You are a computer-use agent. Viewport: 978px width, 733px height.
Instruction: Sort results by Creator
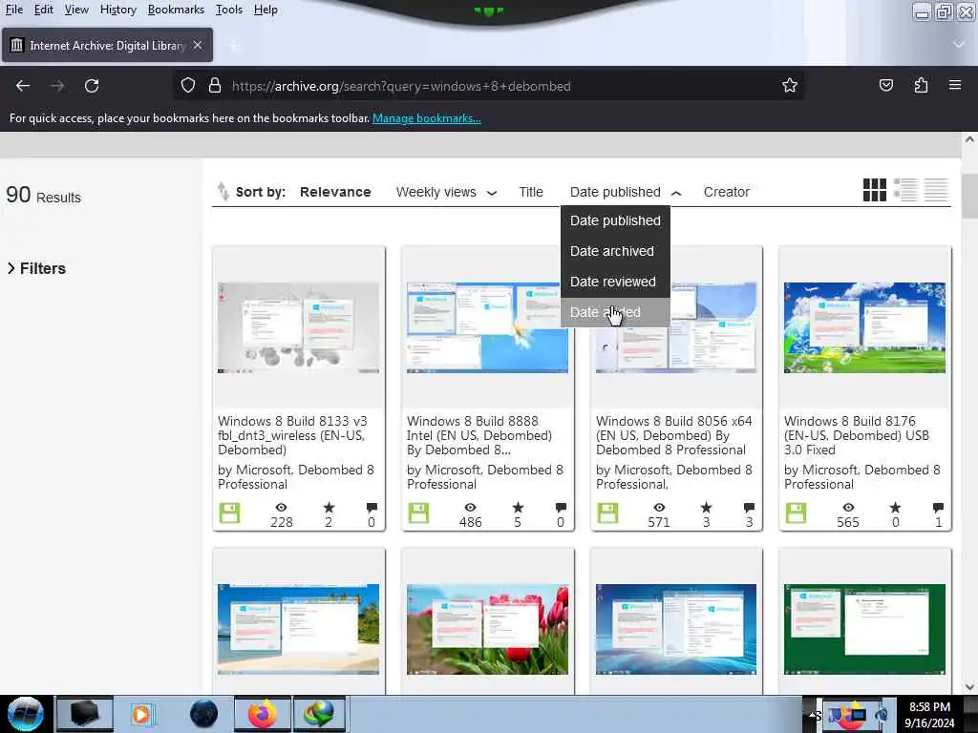tap(726, 192)
